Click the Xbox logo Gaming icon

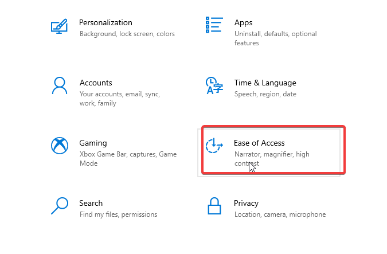[60, 146]
